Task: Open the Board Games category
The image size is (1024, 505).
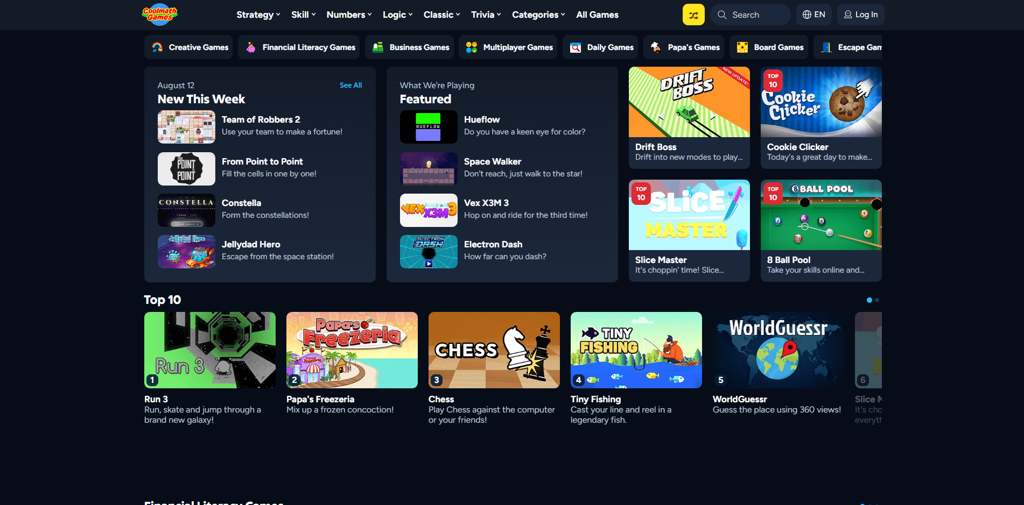Action: click(x=769, y=47)
